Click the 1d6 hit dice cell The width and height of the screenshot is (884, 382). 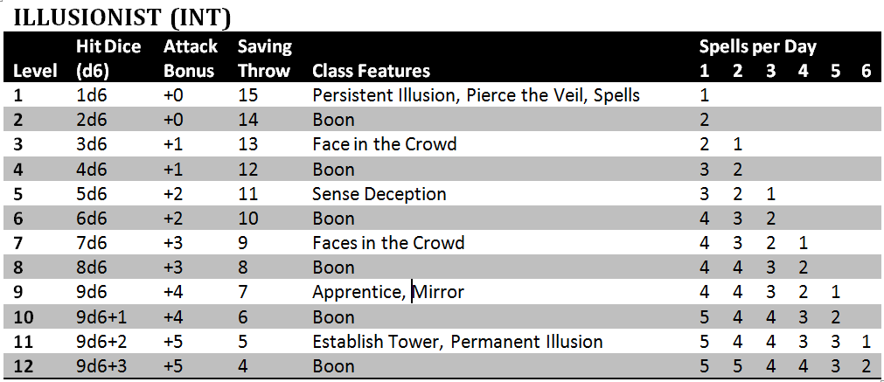pos(92,94)
